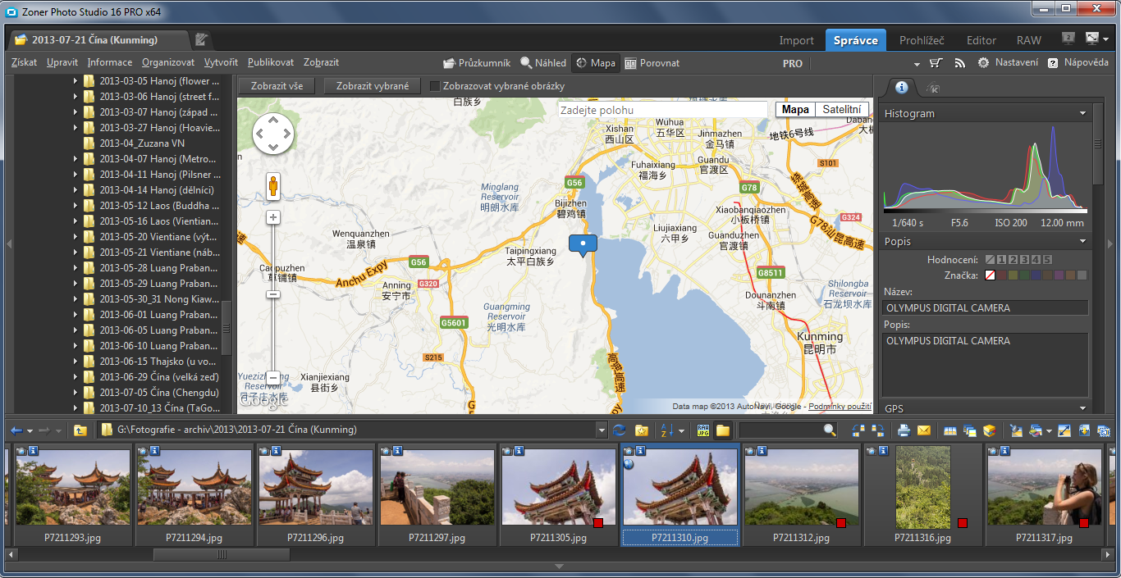The width and height of the screenshot is (1121, 578).
Task: Click the Název field with OLYMPUS DIGITAL CAMERA
Action: pyautogui.click(x=985, y=308)
